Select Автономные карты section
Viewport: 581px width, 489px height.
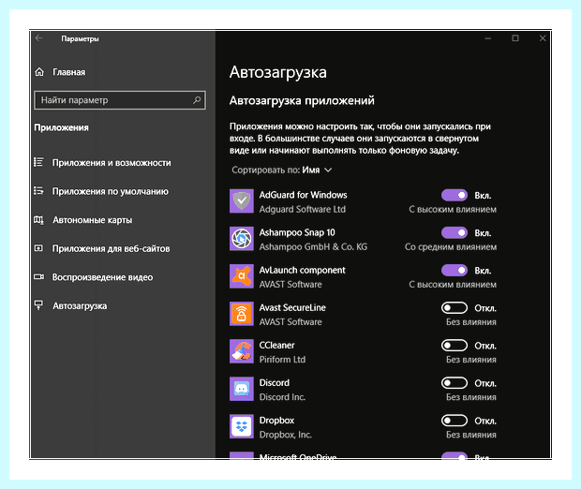click(92, 220)
